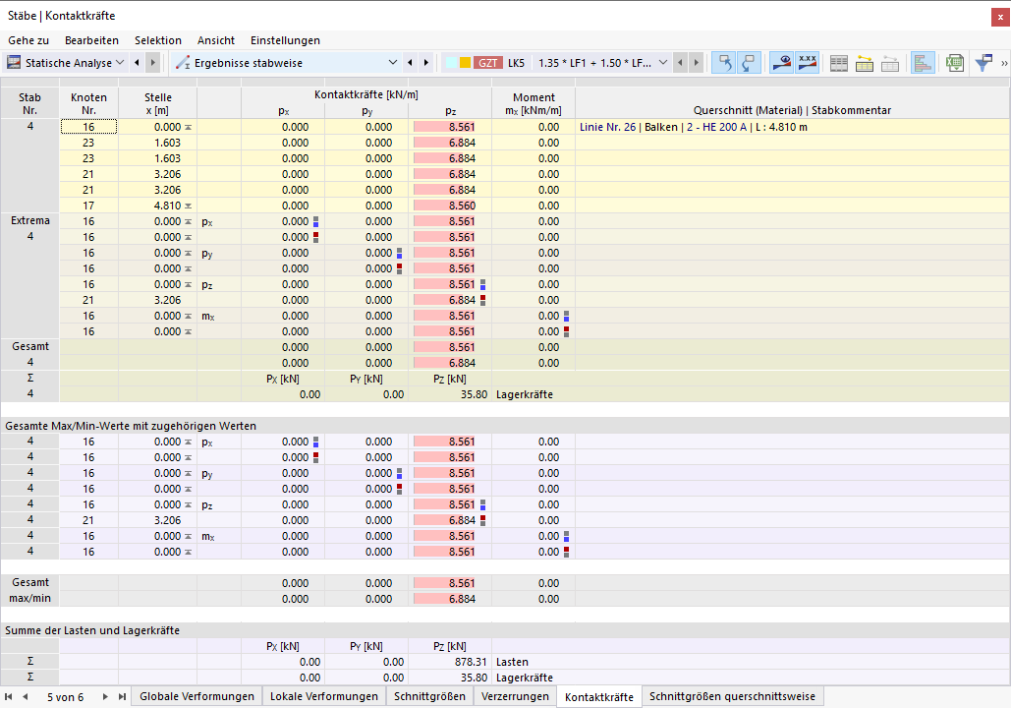Viewport: 1011px width, 708px height.
Task: Click 'Summe der Lasten und Lagerkräfte' heading
Action: (92, 630)
